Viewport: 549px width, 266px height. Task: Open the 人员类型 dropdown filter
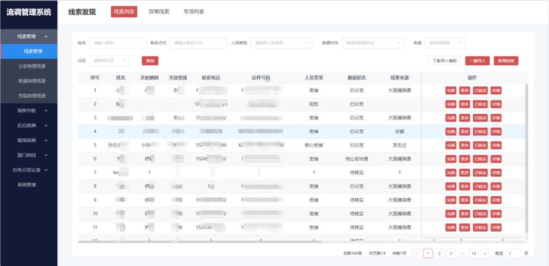[x=281, y=43]
